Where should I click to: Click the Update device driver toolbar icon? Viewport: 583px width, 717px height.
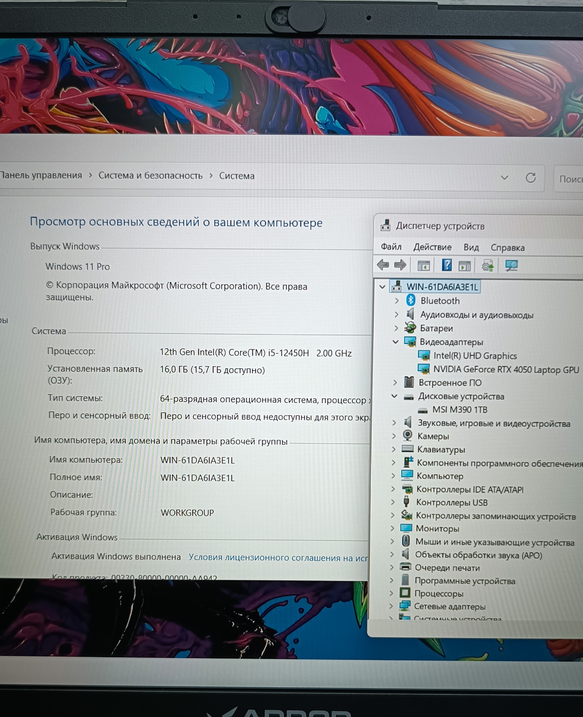[x=488, y=266]
